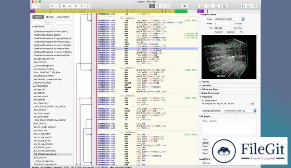
Task: Mark selection as code with C button
Action: click(x=76, y=6)
